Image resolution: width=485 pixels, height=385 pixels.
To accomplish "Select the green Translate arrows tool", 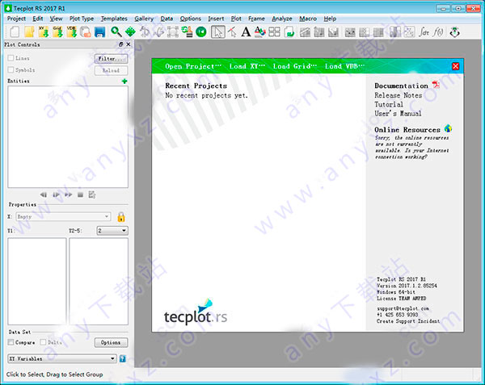I will coord(130,31).
